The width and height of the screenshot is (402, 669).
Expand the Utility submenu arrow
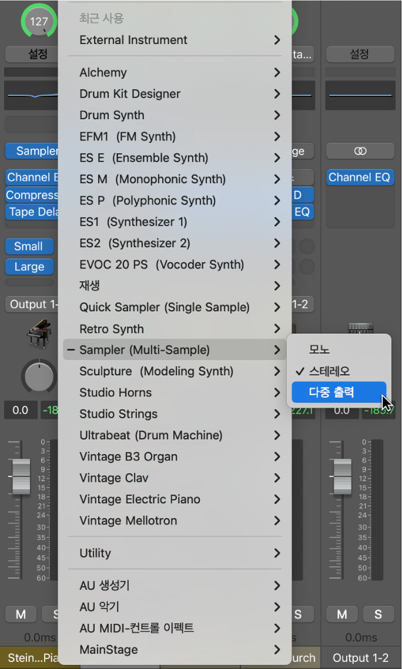click(277, 553)
